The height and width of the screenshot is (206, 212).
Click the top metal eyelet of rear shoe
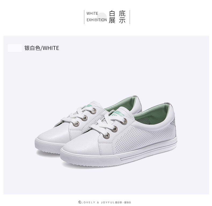tap(93, 111)
